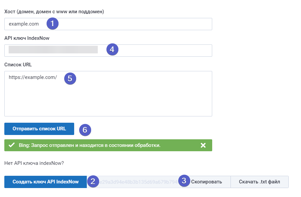This screenshot has height=197, width=301.
Task: Dismiss the Bing success notification
Action: pyautogui.click(x=203, y=145)
